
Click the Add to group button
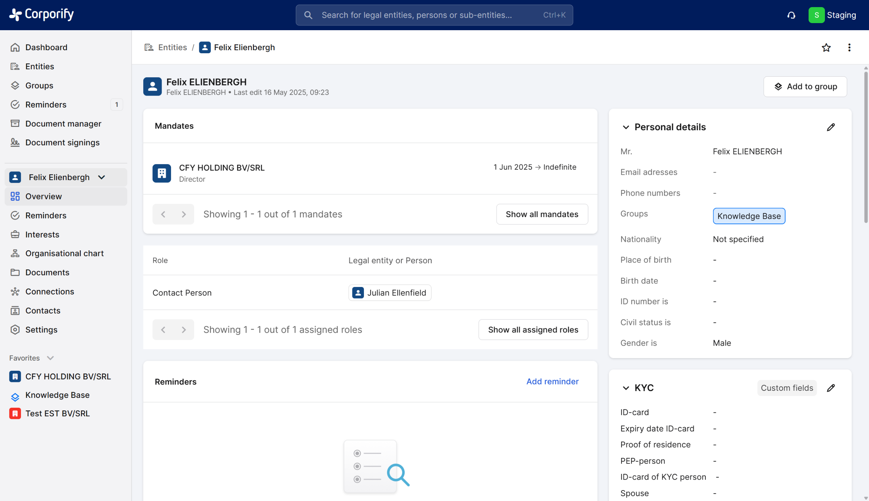click(x=805, y=86)
